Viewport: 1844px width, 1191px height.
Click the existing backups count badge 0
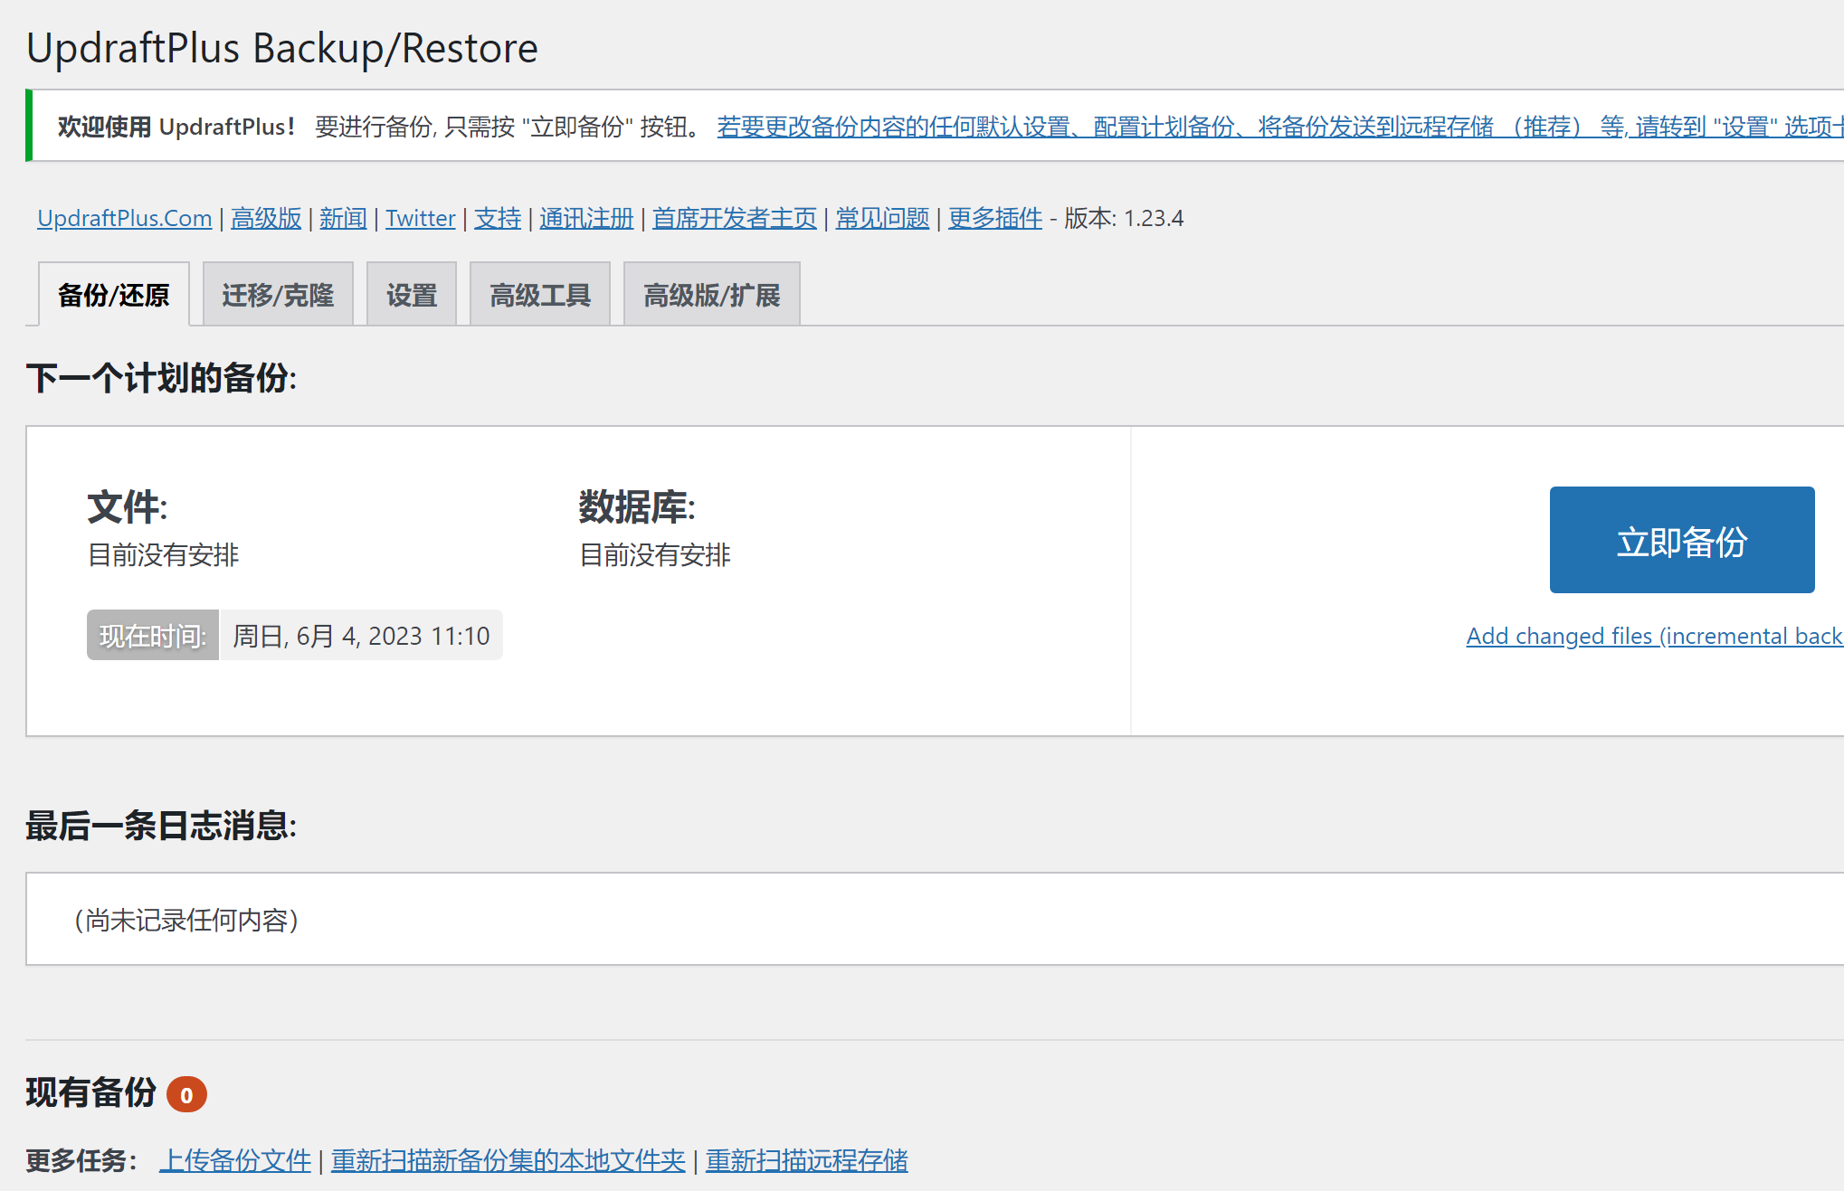pyautogui.click(x=186, y=1094)
